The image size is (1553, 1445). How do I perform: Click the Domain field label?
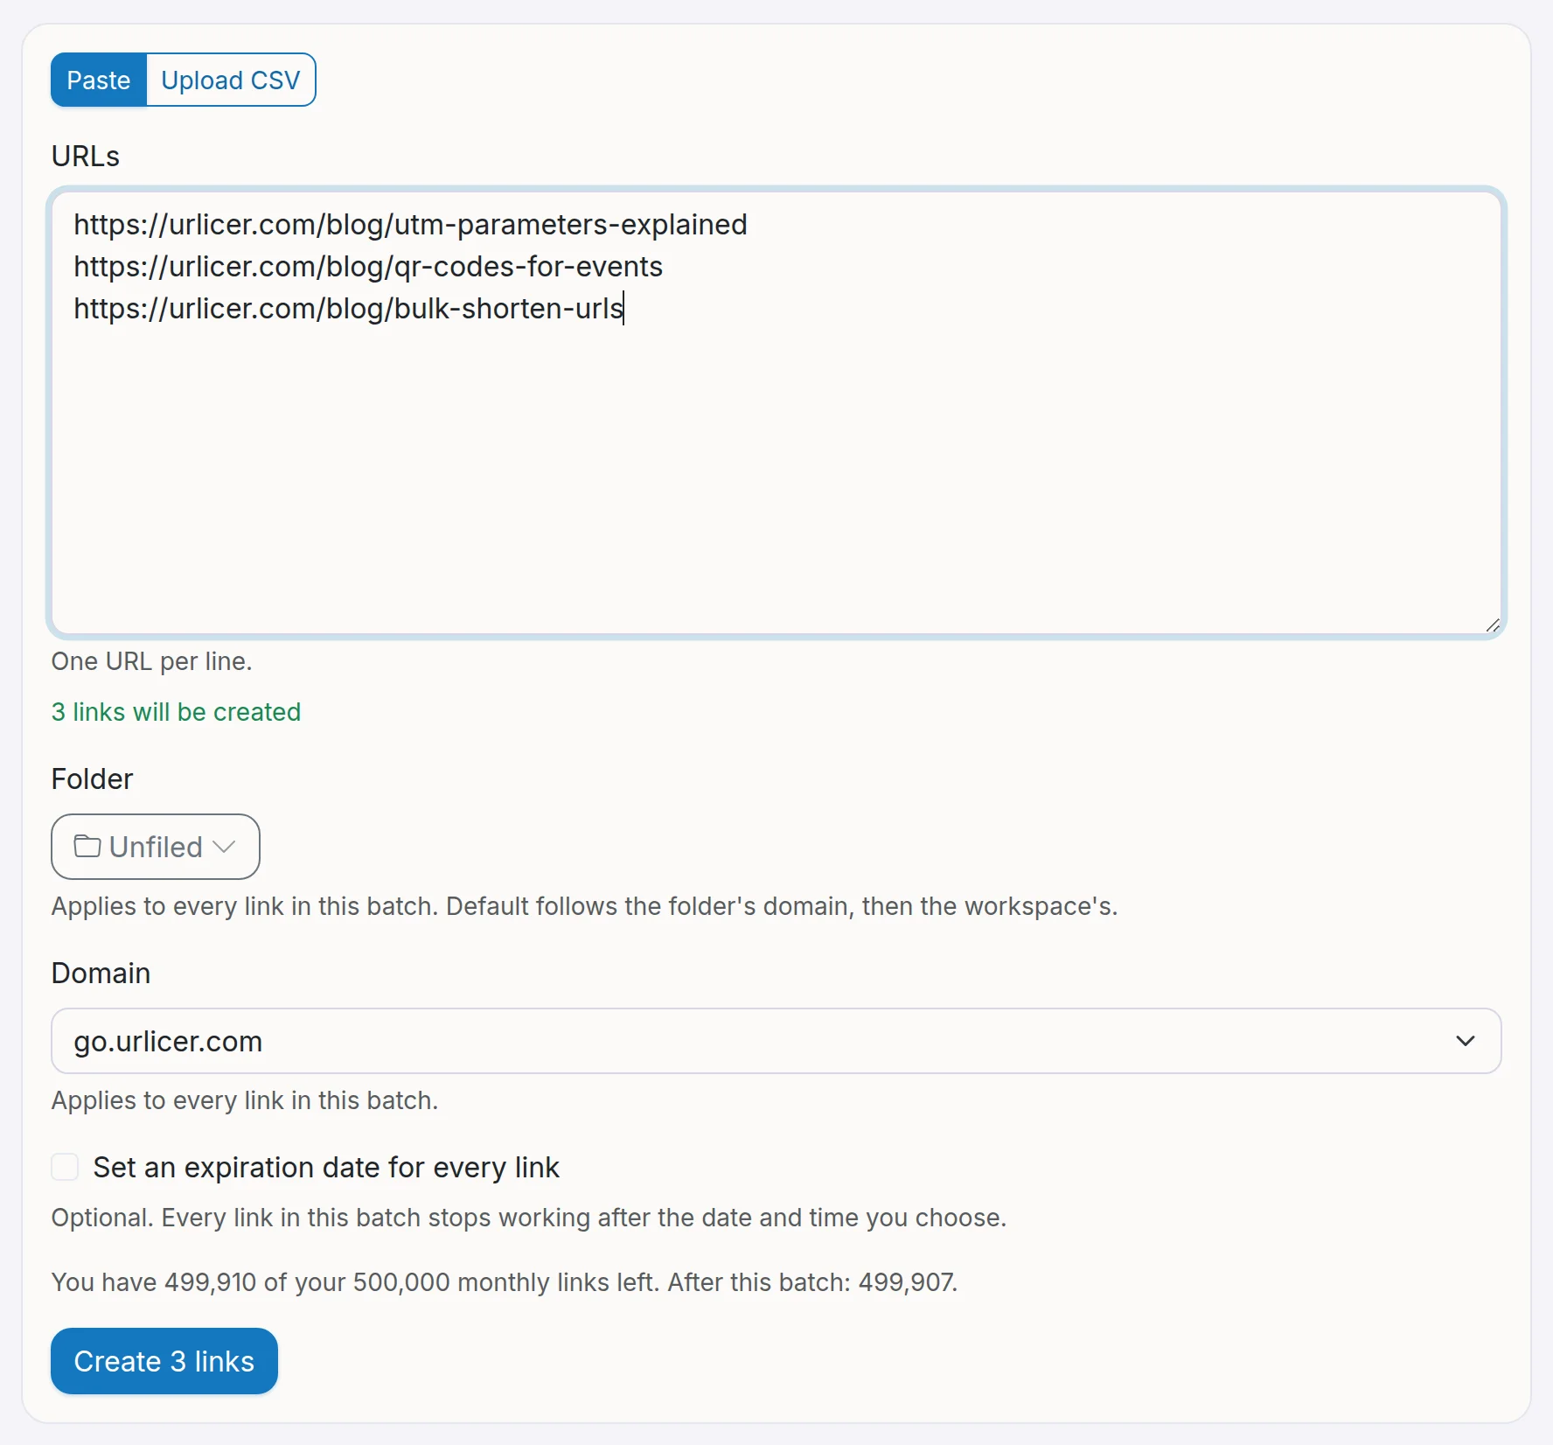[x=101, y=974]
